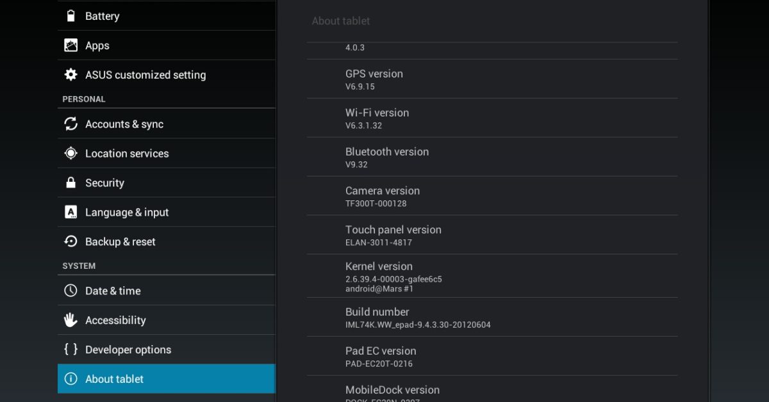Tap the Wi-Fi version row
Viewport: 769px width, 402px height.
tap(492, 118)
